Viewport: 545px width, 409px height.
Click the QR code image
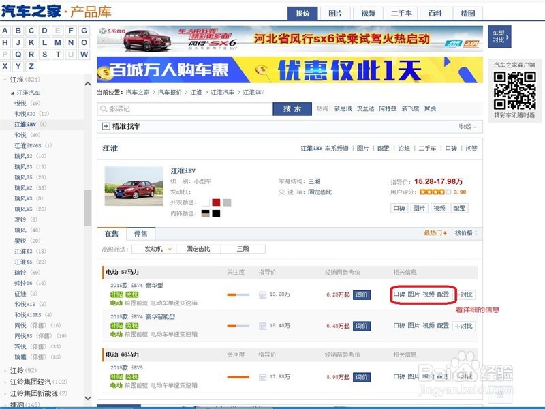(514, 91)
